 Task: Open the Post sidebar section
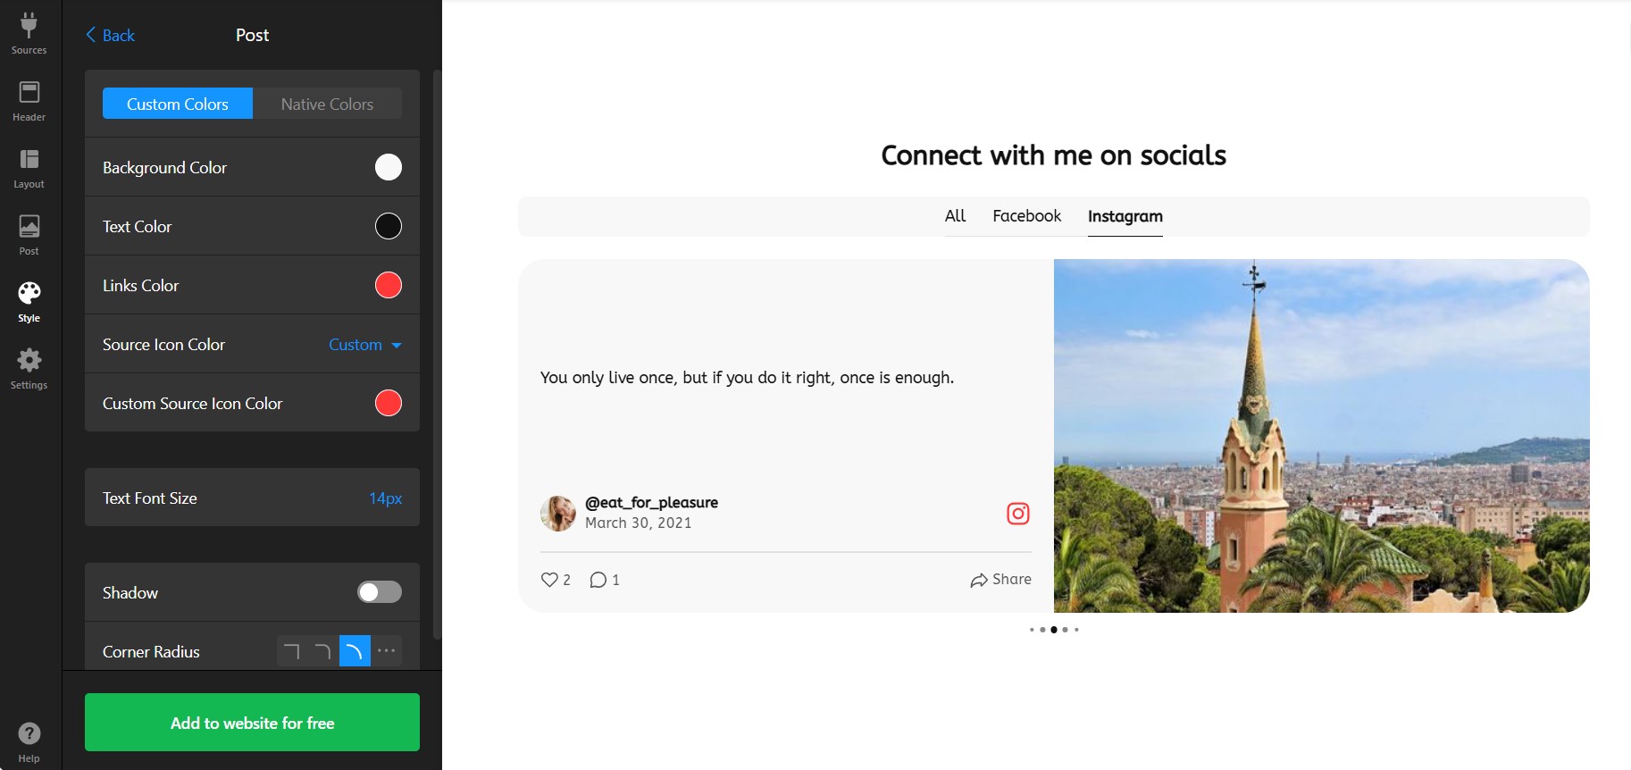coord(29,235)
